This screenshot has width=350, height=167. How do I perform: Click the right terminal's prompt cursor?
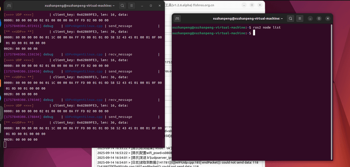pos(254,33)
